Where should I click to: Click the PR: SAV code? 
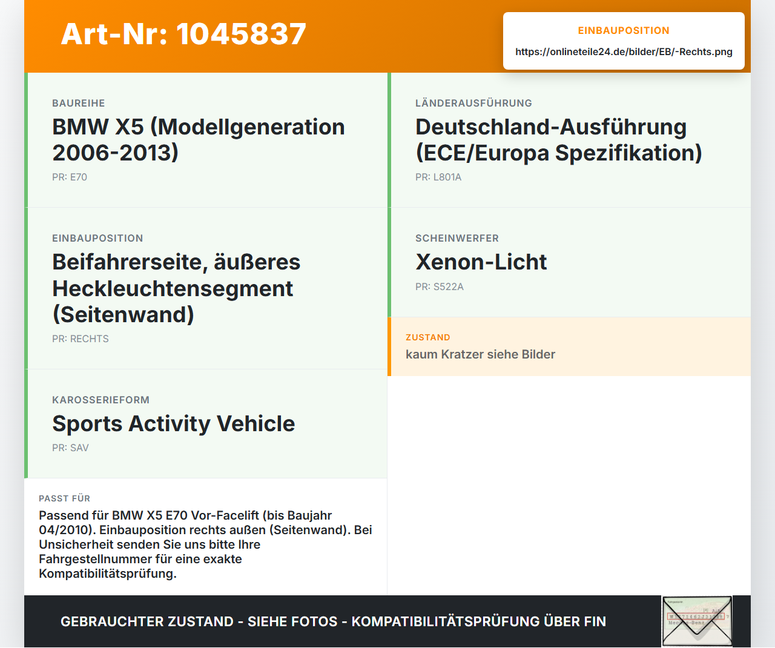pyautogui.click(x=70, y=448)
